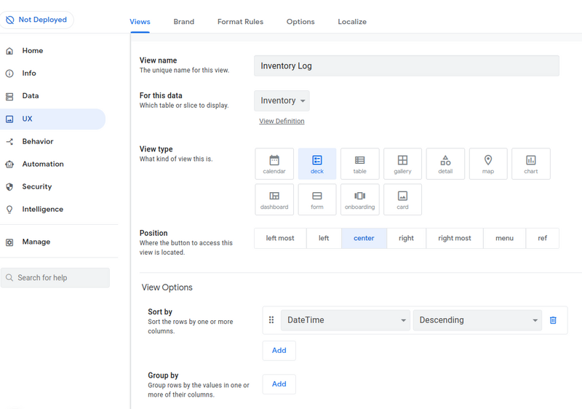Set position to ref
582x409 pixels.
[542, 238]
